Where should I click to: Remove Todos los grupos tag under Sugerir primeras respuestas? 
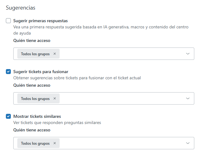(55, 54)
